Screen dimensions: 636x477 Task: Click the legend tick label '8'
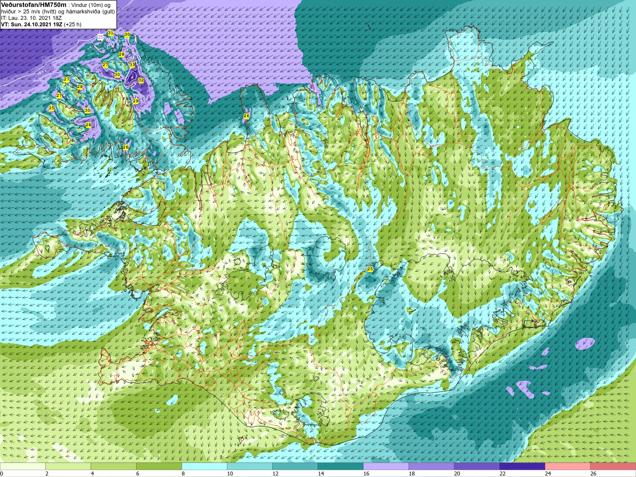(x=183, y=474)
